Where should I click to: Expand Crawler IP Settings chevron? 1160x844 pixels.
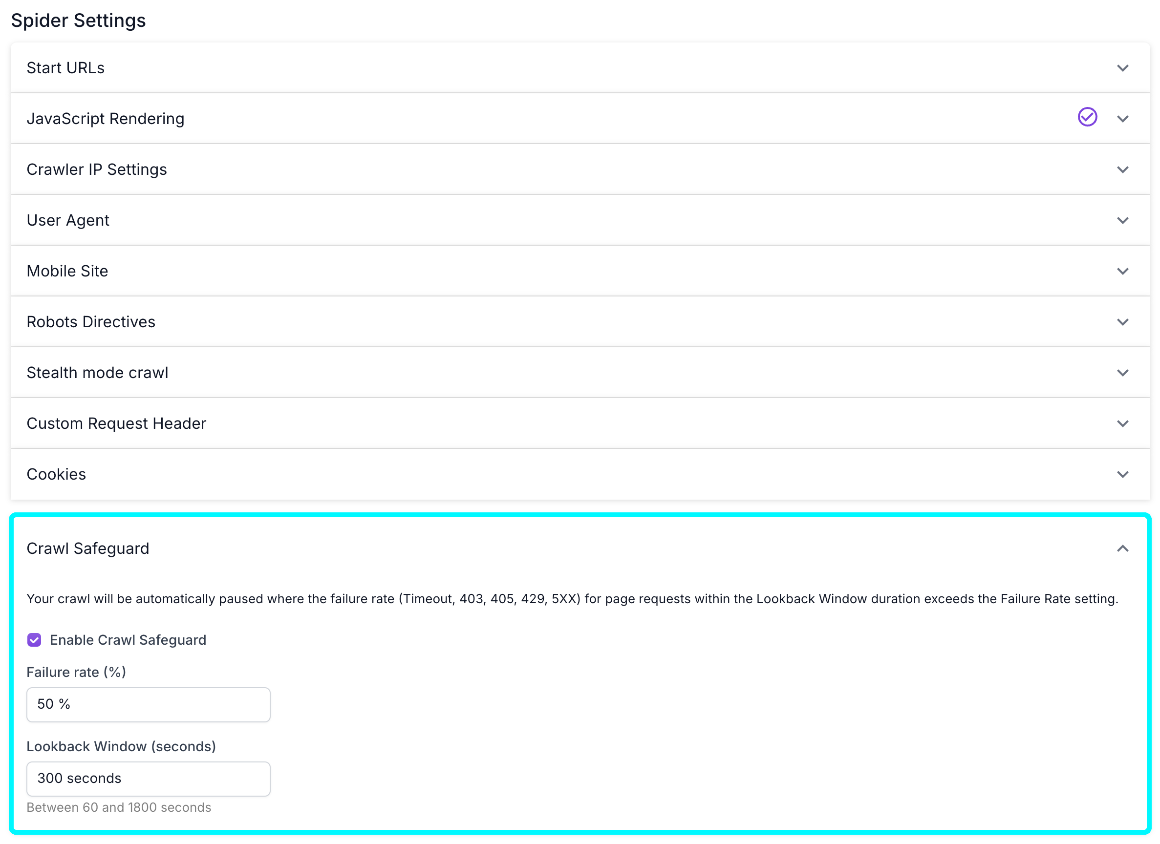[1123, 169]
